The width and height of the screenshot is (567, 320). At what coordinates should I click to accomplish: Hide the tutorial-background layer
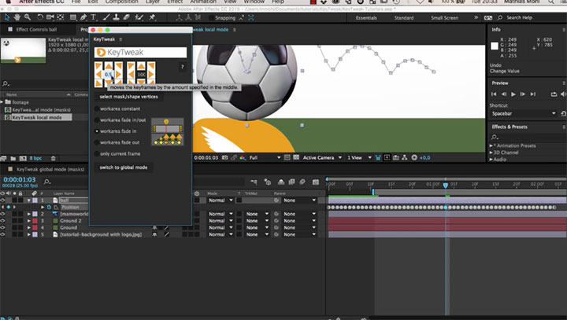pyautogui.click(x=2, y=234)
